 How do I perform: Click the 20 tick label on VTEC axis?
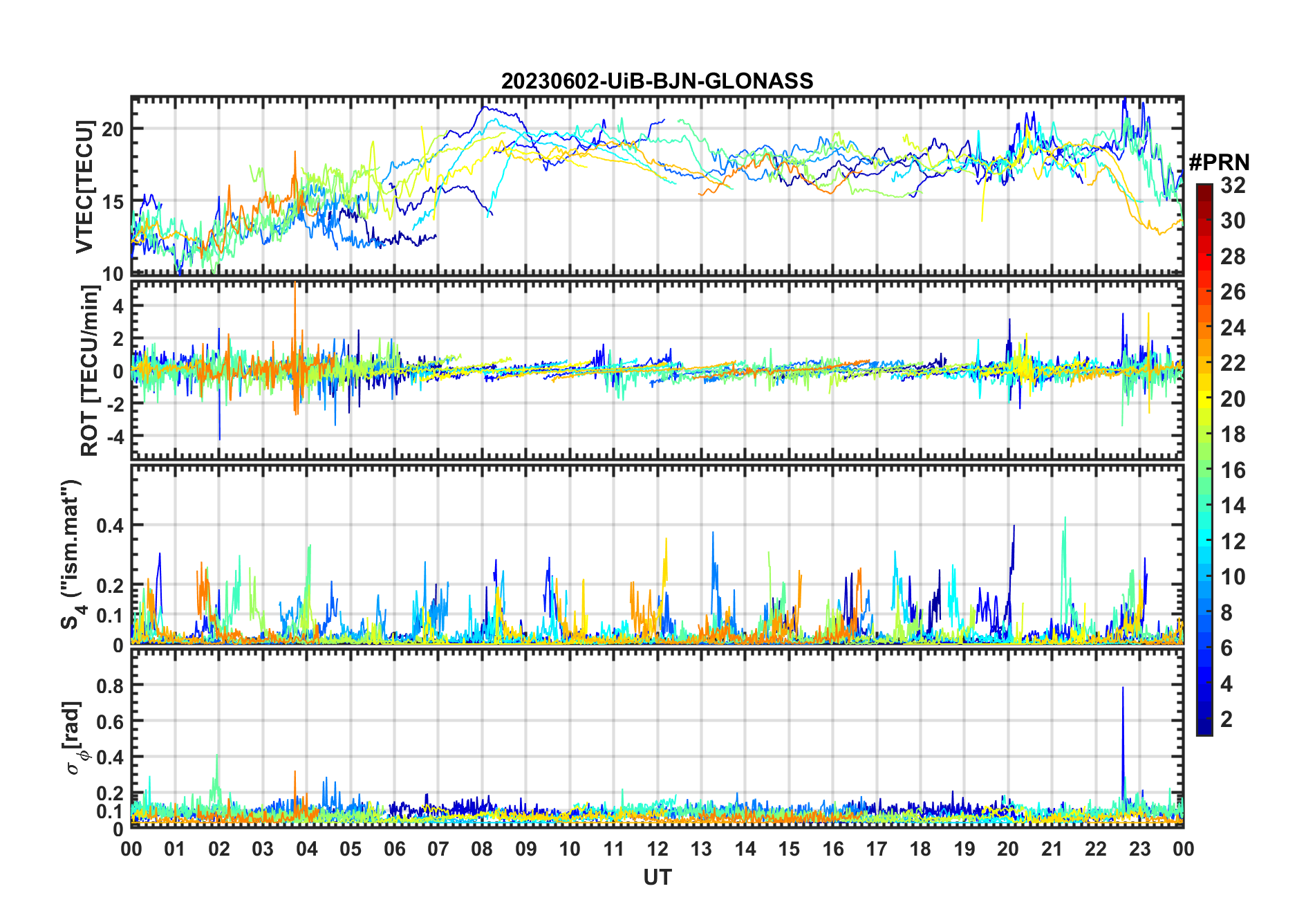click(113, 129)
